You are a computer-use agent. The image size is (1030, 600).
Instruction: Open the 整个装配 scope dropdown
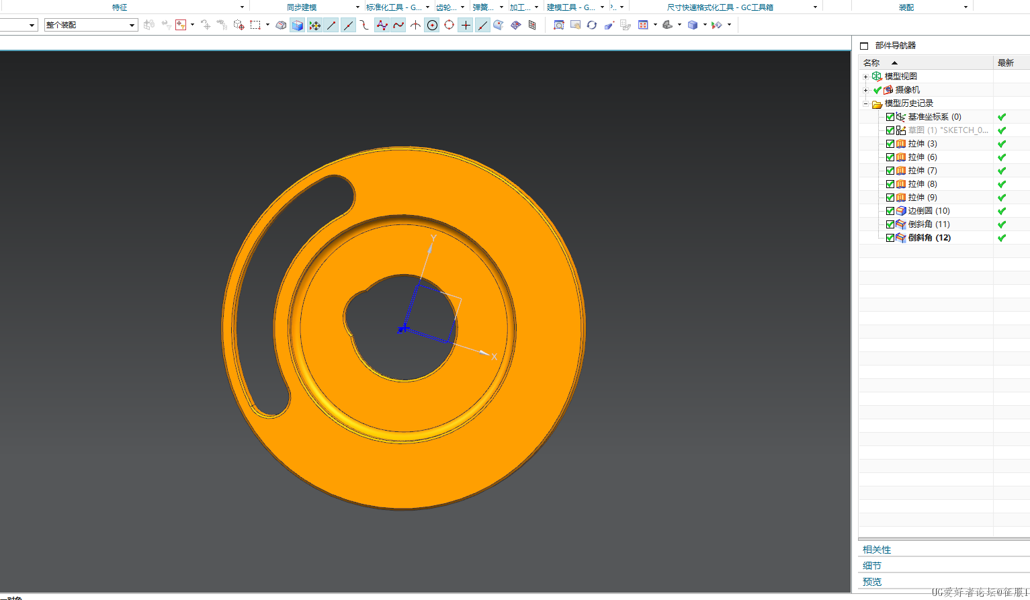[x=91, y=25]
